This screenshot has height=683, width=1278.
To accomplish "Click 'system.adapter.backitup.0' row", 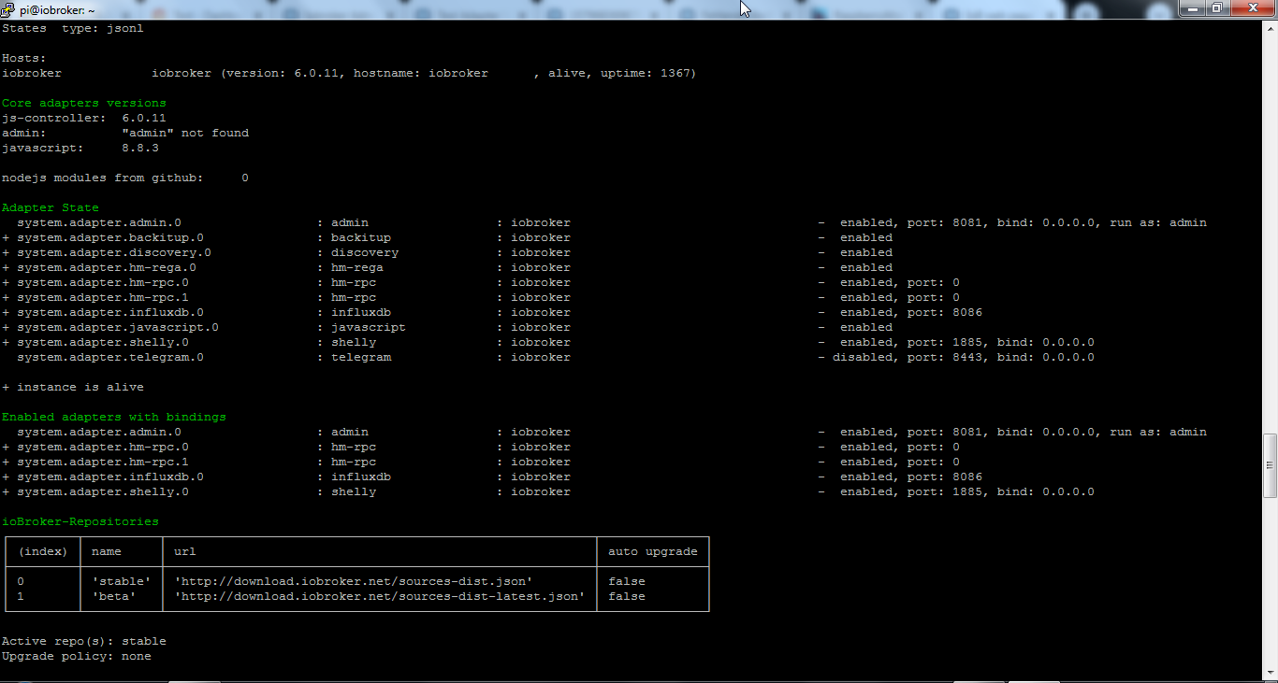I will point(110,237).
